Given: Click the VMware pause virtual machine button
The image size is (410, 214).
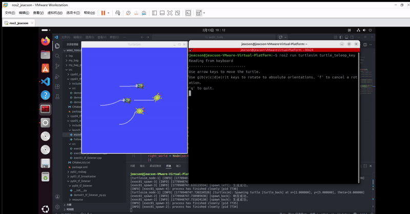Looking at the screenshot, I should click(102, 13).
